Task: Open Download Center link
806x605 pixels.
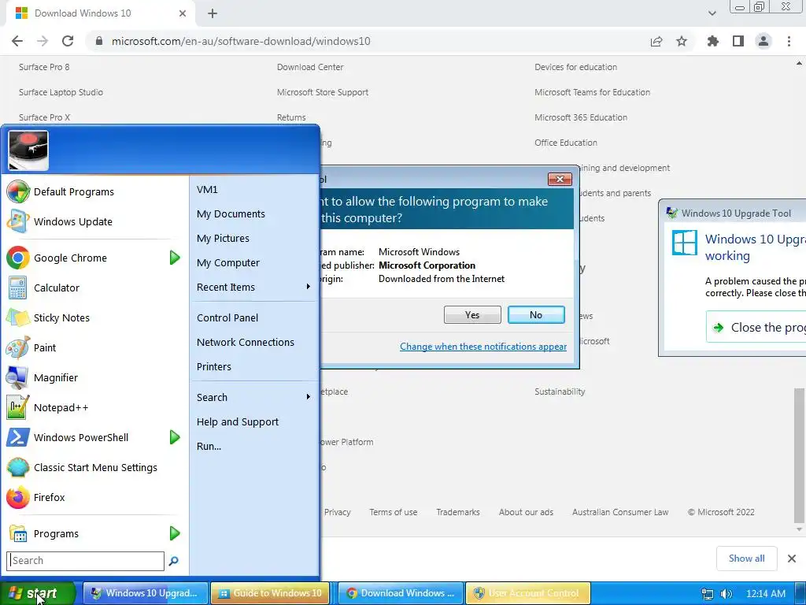Action: [x=310, y=67]
